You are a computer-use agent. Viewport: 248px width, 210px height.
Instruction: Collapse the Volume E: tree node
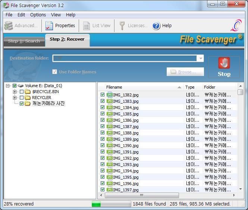pyautogui.click(x=7, y=86)
